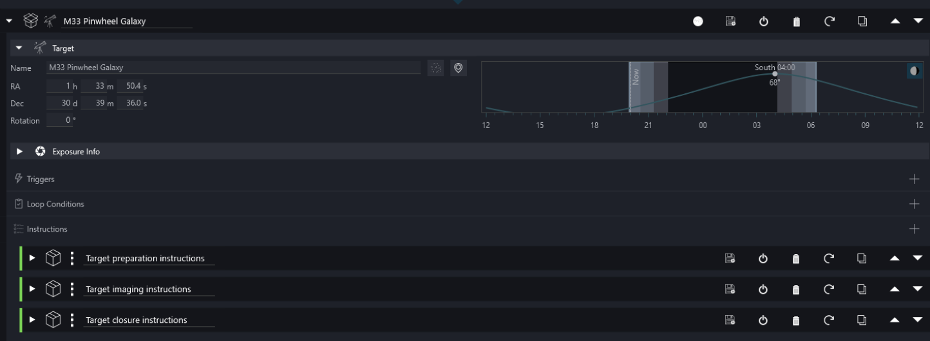Reset progress of Target preparation instructions

pos(830,259)
